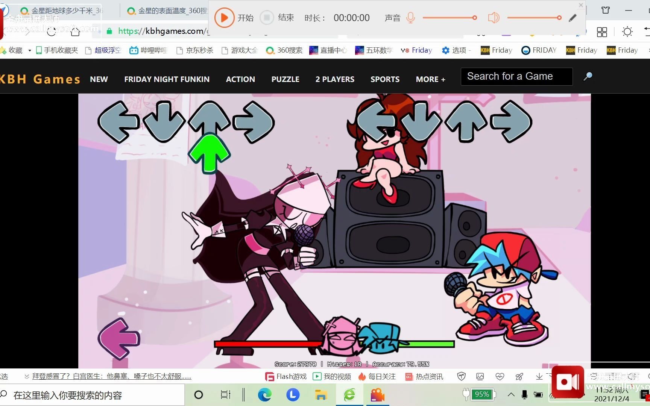Image resolution: width=650 pixels, height=406 pixels.
Task: Open the 手机收藏夹 bookmark
Action: click(x=57, y=50)
